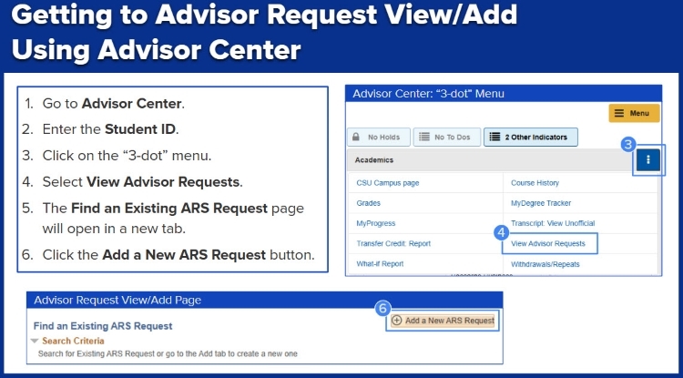Click the 2 Other Indicators list icon

(x=494, y=138)
